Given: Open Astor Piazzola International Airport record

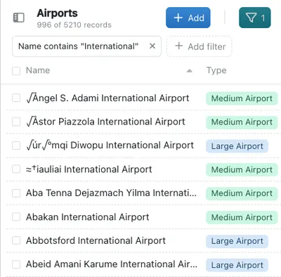Looking at the screenshot, I should (x=106, y=122).
